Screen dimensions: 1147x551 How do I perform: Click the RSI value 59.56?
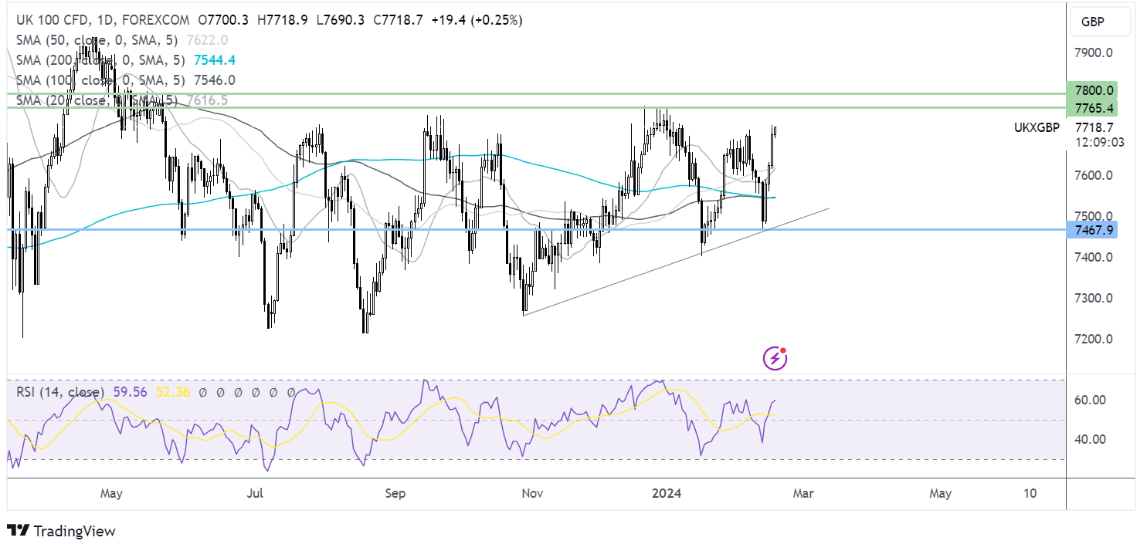click(x=130, y=392)
